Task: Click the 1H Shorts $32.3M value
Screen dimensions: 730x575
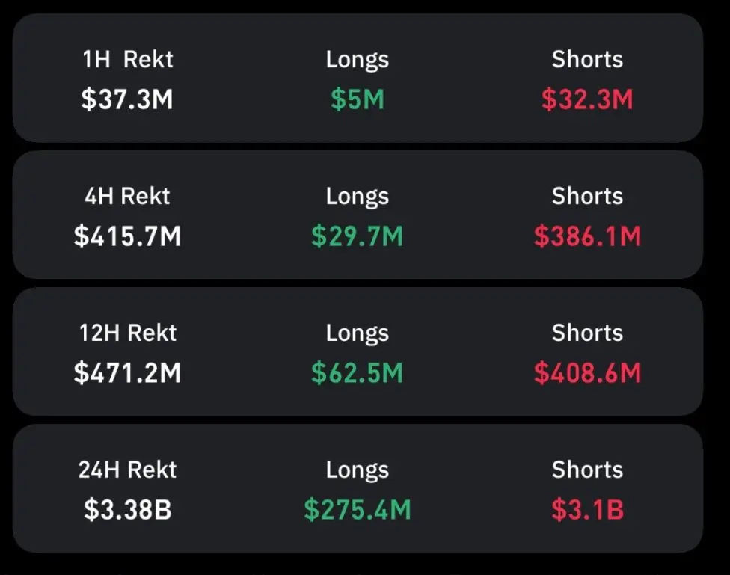Action: (x=587, y=99)
